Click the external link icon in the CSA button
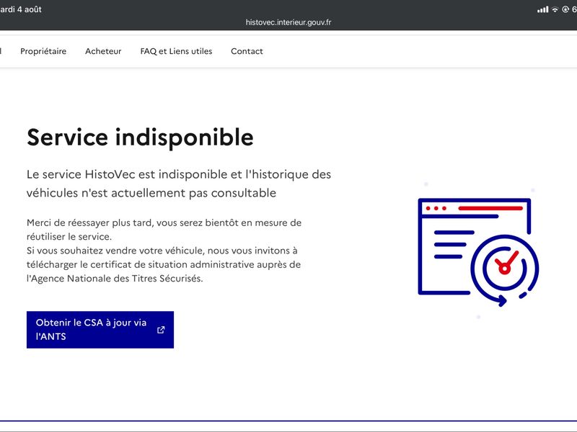This screenshot has width=577, height=432. (161, 330)
